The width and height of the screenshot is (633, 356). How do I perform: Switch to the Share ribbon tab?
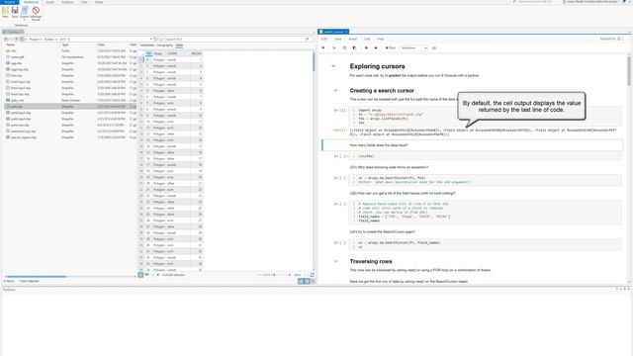tap(99, 2)
